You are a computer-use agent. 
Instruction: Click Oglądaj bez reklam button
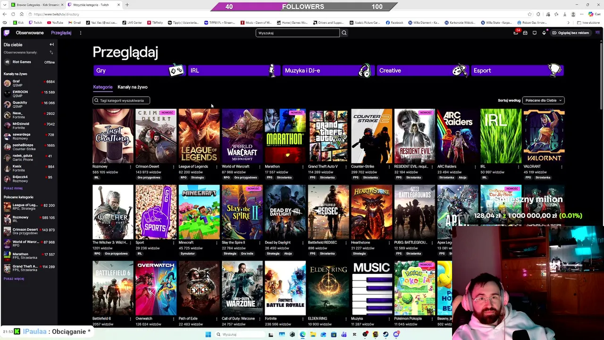pos(570,33)
